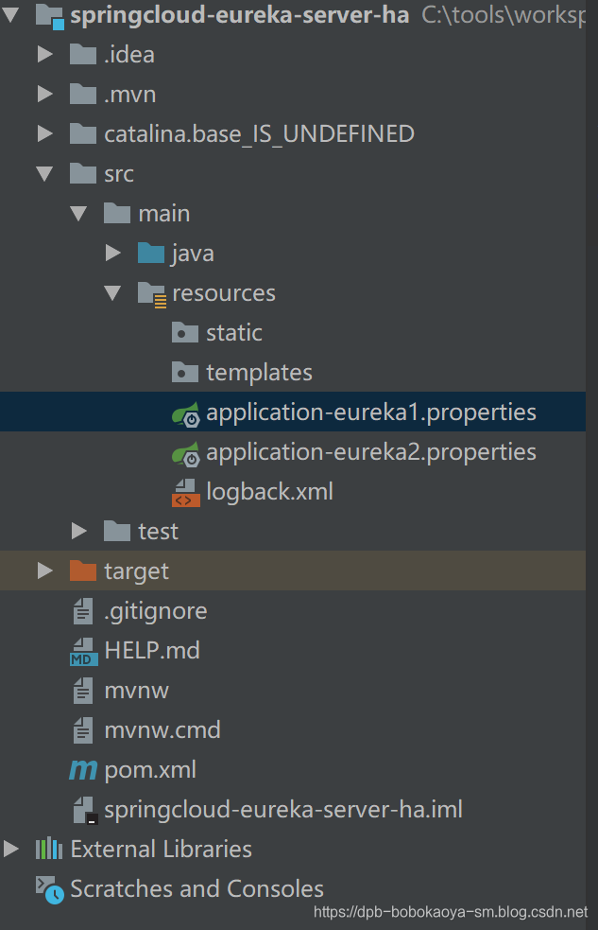Select the .gitignore file name
Image resolution: width=598 pixels, height=930 pixels.
click(x=156, y=611)
